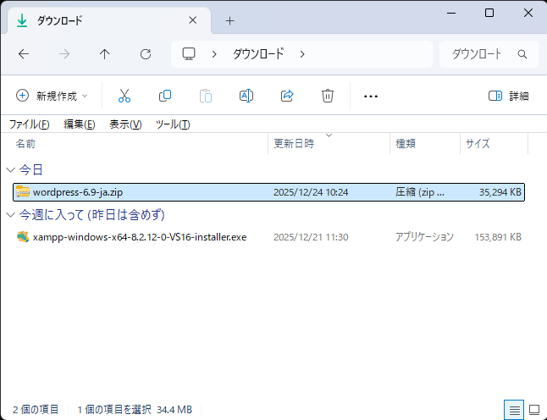Viewport: 547px width, 420px height.
Task: Switch to large thumbnails view
Action: click(x=533, y=410)
